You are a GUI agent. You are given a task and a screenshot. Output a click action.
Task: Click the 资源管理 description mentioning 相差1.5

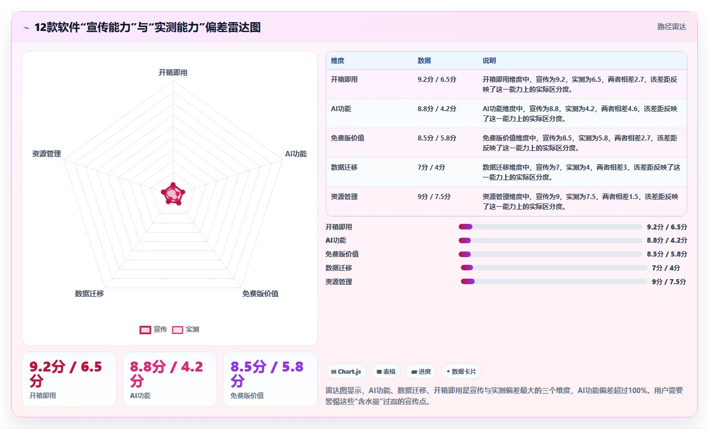click(580, 201)
